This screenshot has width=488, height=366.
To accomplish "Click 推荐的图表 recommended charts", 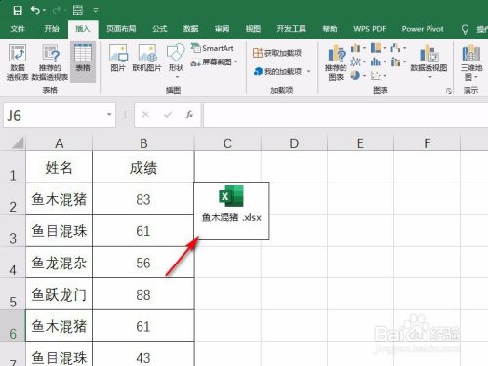I will pyautogui.click(x=336, y=62).
